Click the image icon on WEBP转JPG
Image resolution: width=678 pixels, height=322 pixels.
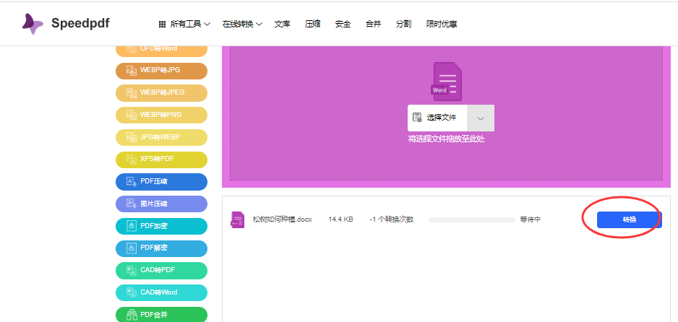132,70
